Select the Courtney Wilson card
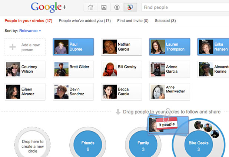This screenshot has height=157, width=229. pos(25,69)
